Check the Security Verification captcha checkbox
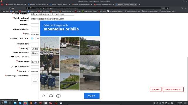188x105 pixels. pyautogui.click(x=35, y=80)
